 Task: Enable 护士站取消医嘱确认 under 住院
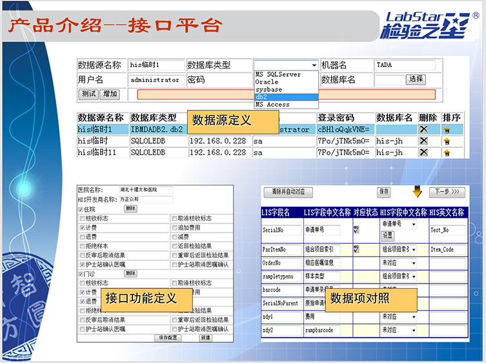174,265
